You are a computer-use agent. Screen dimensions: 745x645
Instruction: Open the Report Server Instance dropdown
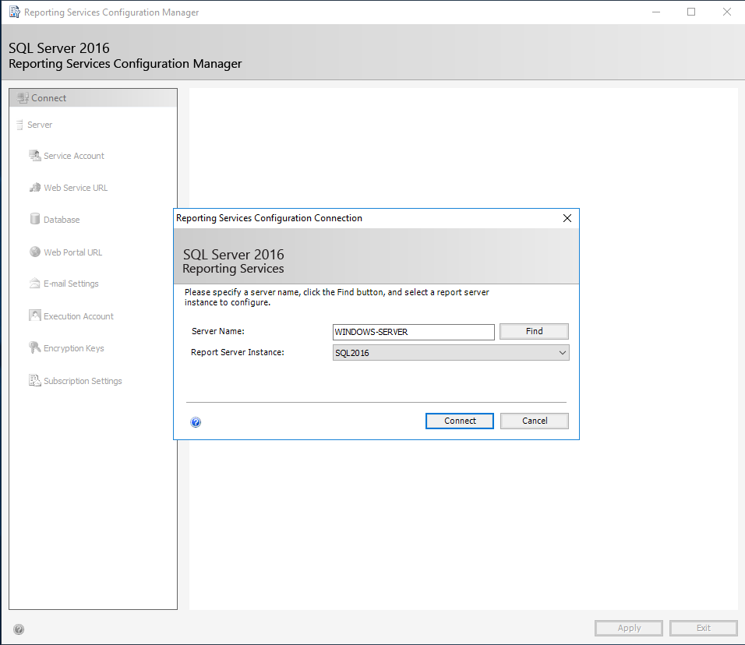click(x=451, y=353)
